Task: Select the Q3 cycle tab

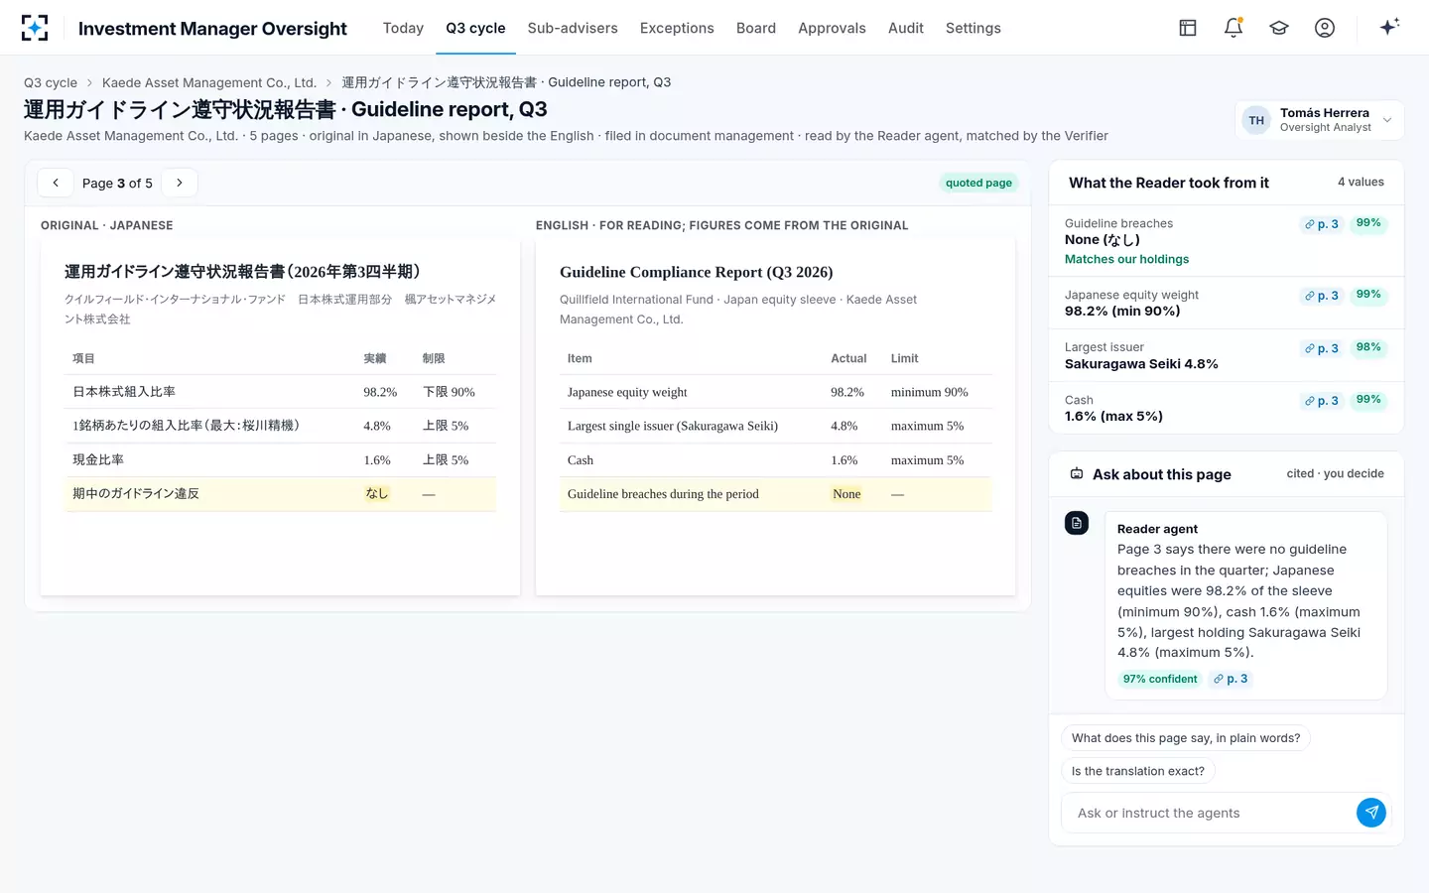Action: coord(475,28)
